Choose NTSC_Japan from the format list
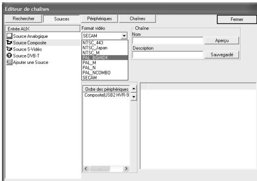 pos(105,48)
